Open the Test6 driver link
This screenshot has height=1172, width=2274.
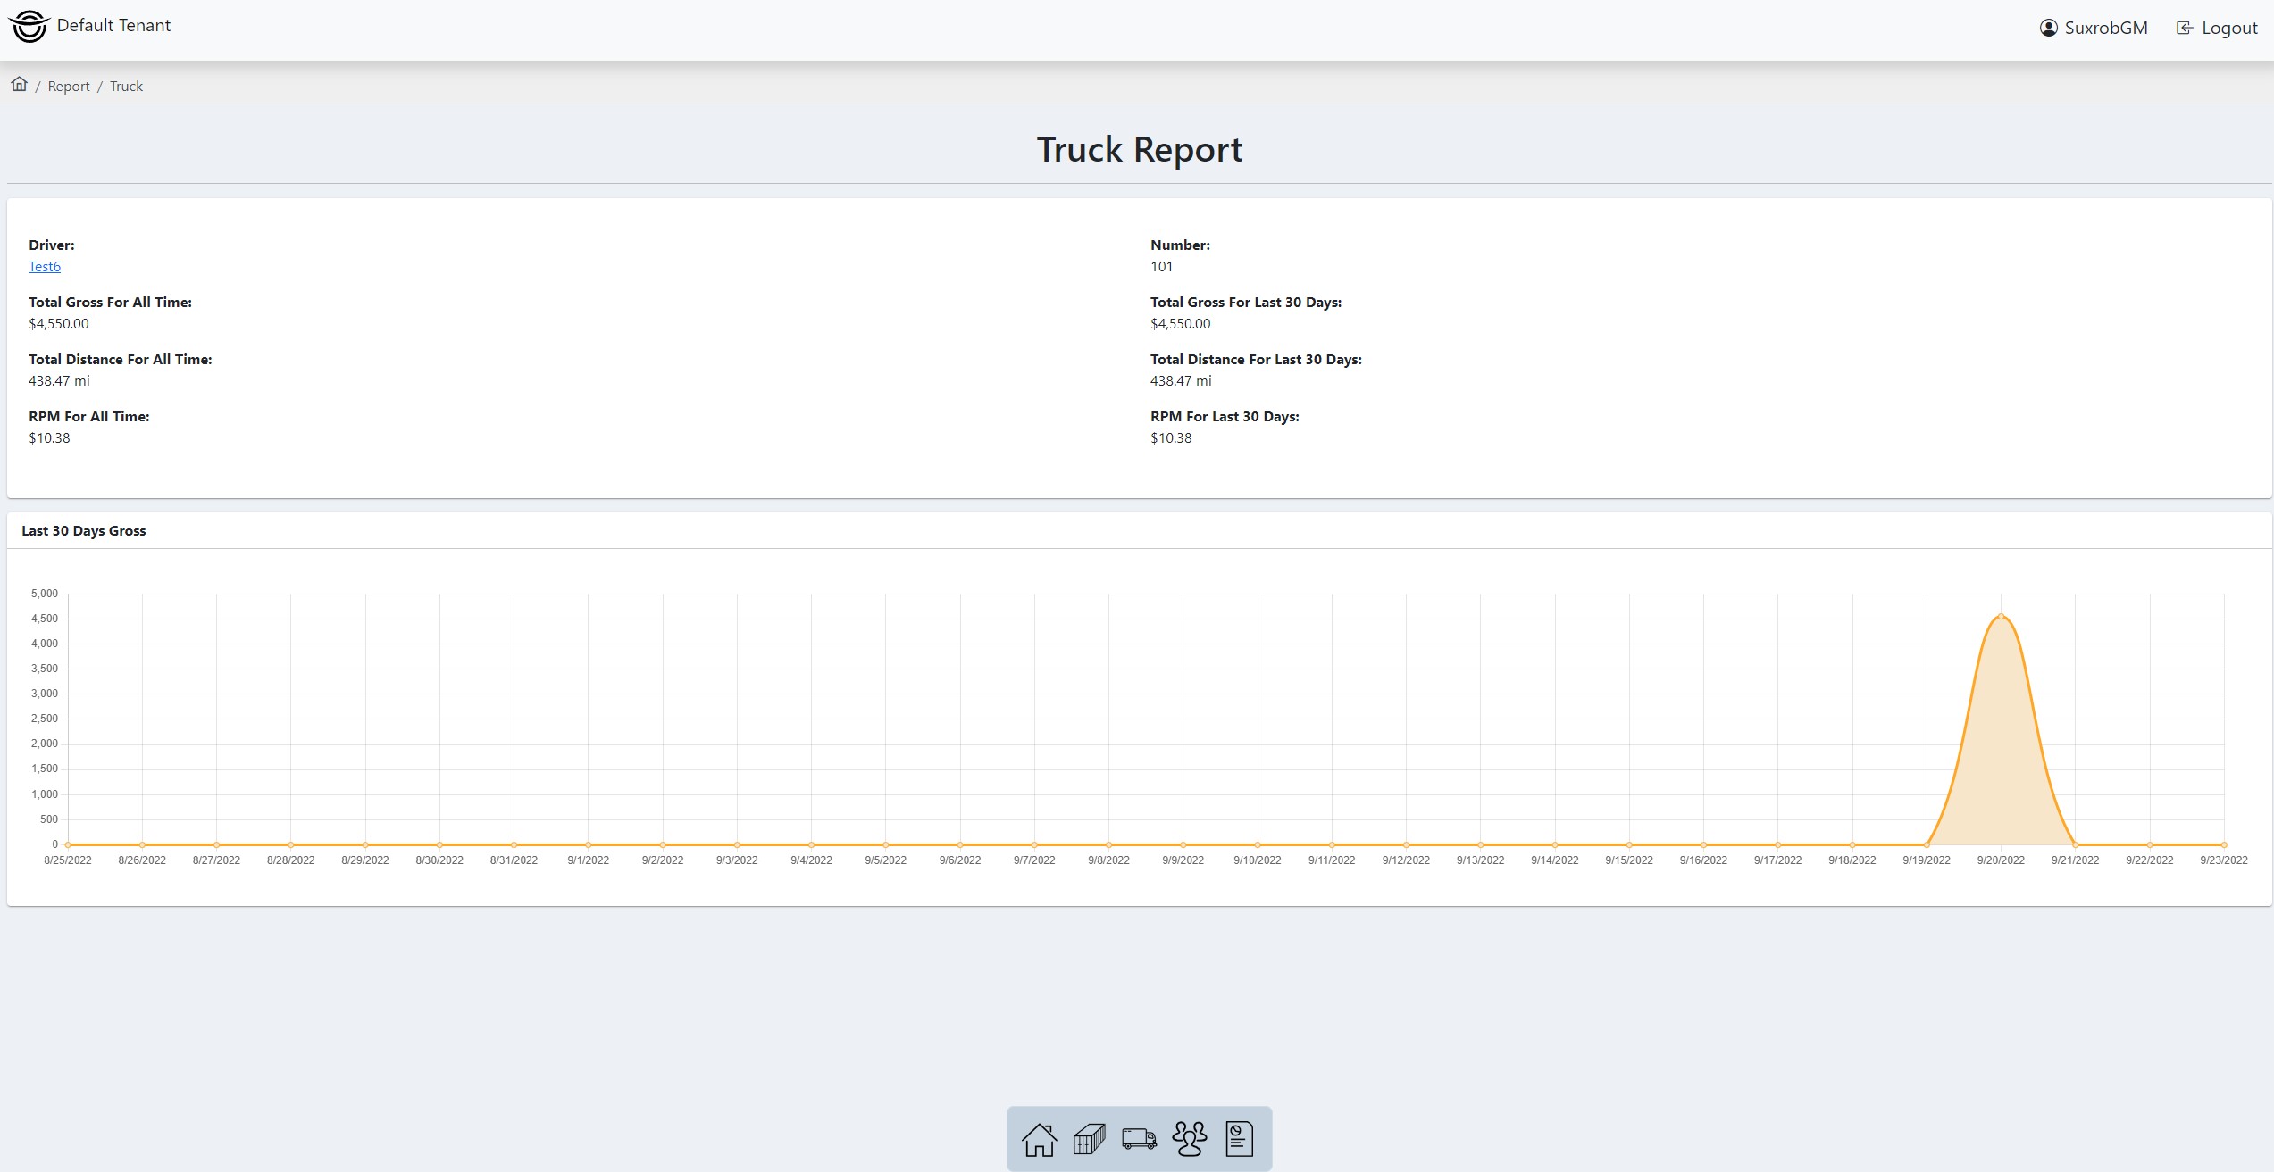(x=45, y=267)
